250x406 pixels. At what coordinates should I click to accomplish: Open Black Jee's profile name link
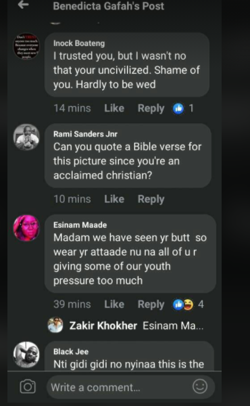[71, 351]
